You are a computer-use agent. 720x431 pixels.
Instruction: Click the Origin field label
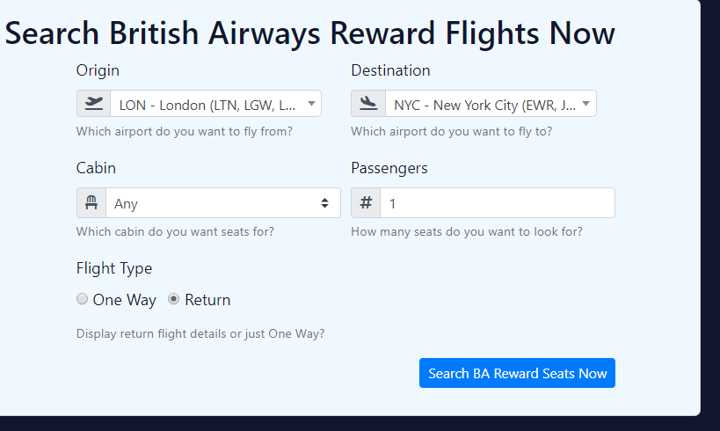coord(98,70)
